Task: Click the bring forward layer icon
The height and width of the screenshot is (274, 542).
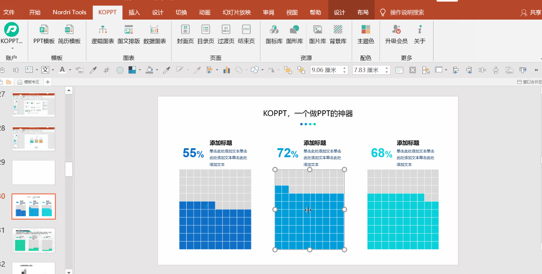Action: [288, 70]
